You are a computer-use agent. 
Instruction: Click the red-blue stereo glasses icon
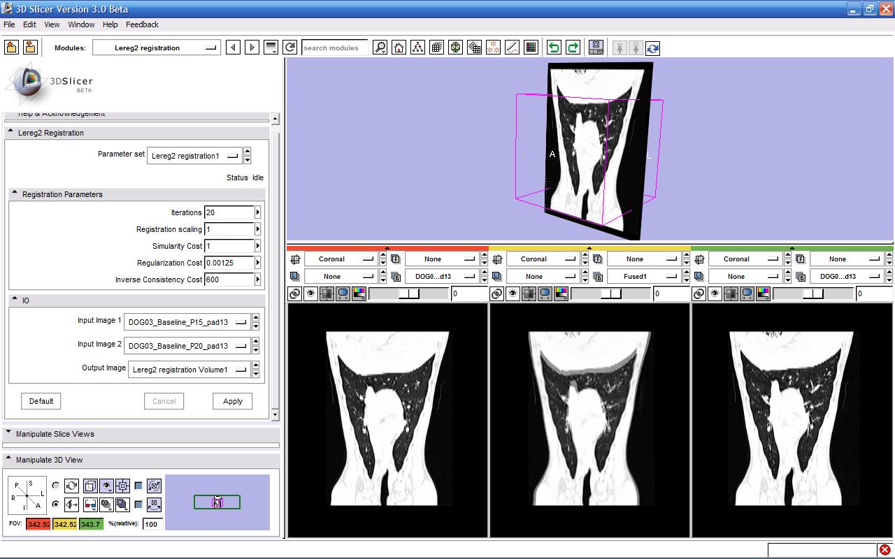pyautogui.click(x=90, y=504)
